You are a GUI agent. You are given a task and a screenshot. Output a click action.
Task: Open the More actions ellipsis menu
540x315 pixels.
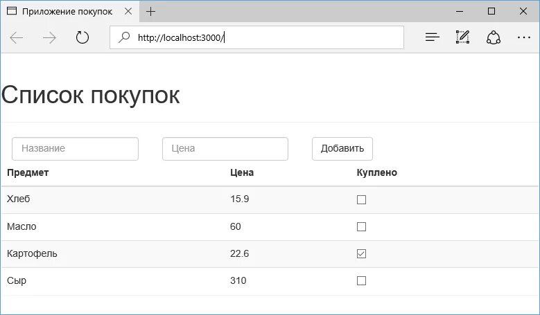(524, 37)
